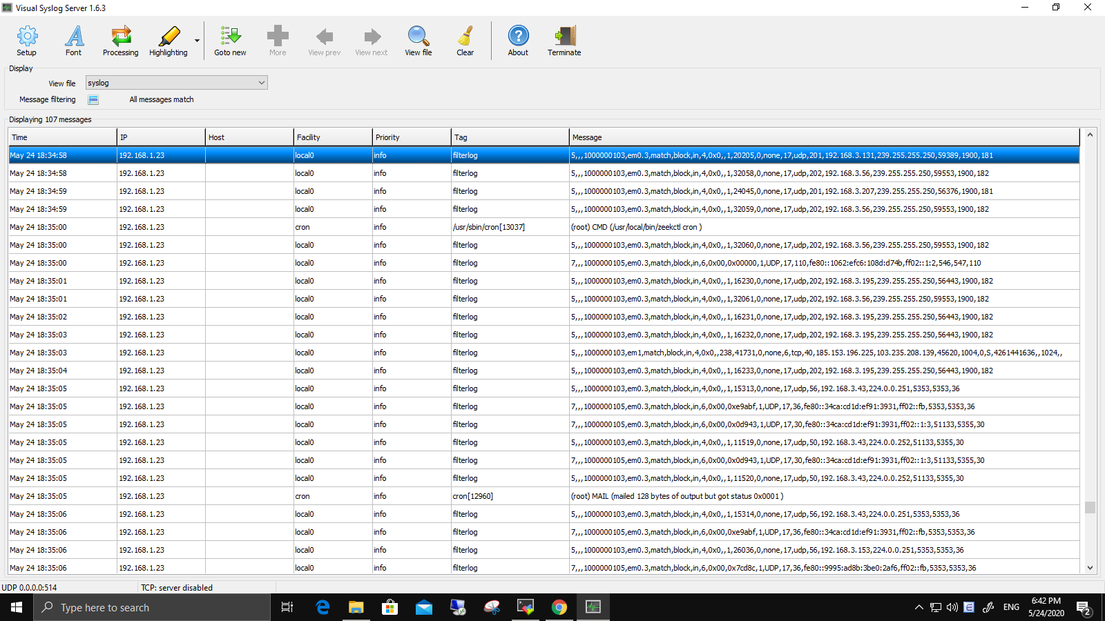Select the root MAIL status 0x0001 message
Screen dimensions: 1105x621
pyautogui.click(x=677, y=496)
